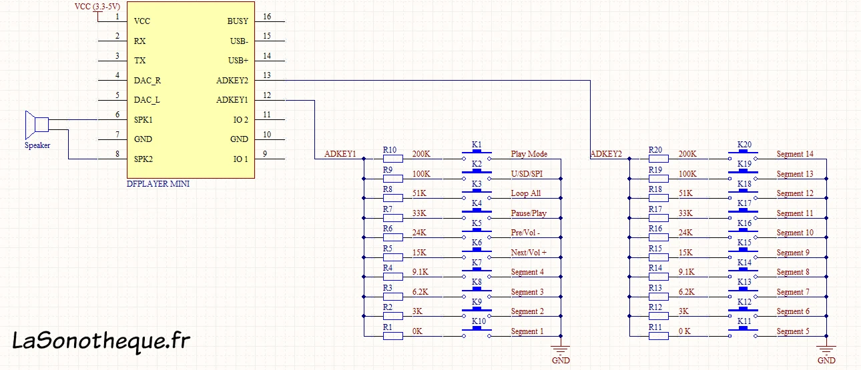Image resolution: width=861 pixels, height=370 pixels.
Task: Click the Loop All text label
Action: click(x=526, y=193)
